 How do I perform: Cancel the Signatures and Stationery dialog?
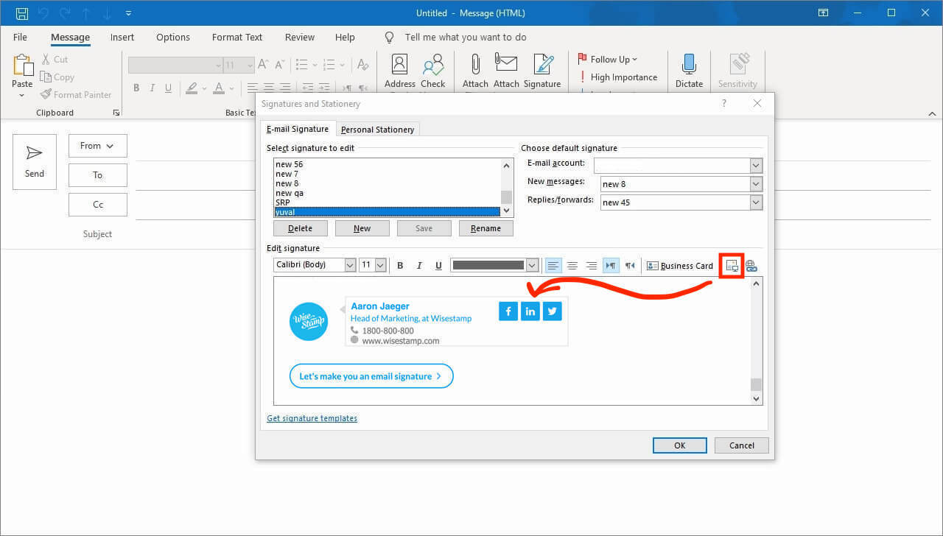click(742, 445)
